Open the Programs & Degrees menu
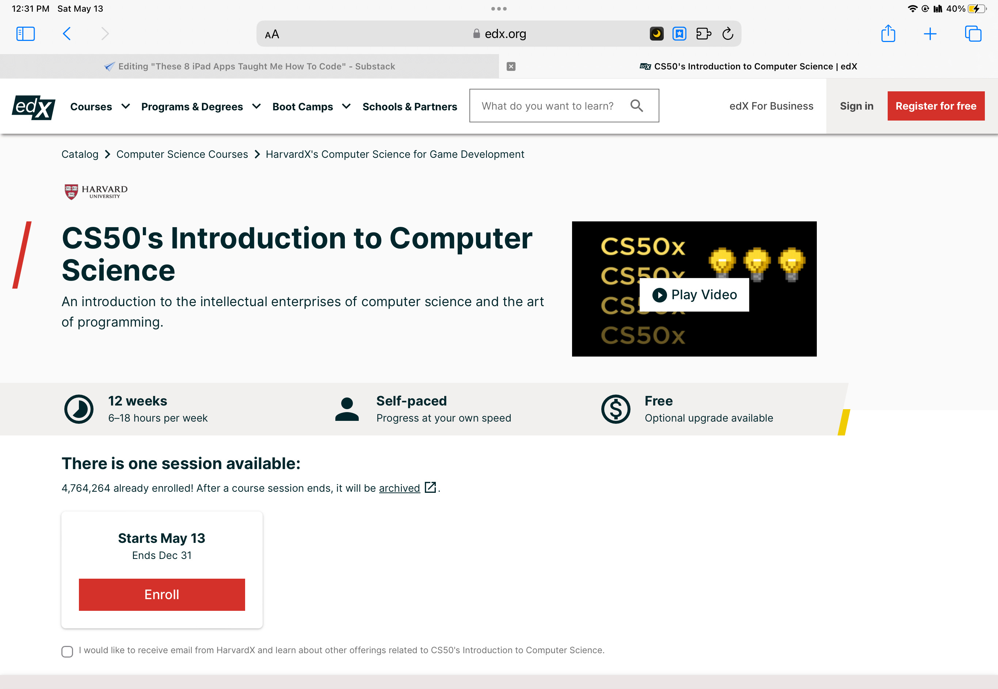The image size is (998, 689). click(201, 107)
